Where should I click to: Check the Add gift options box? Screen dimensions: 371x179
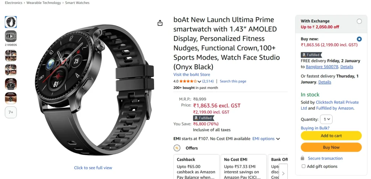coord(304,166)
